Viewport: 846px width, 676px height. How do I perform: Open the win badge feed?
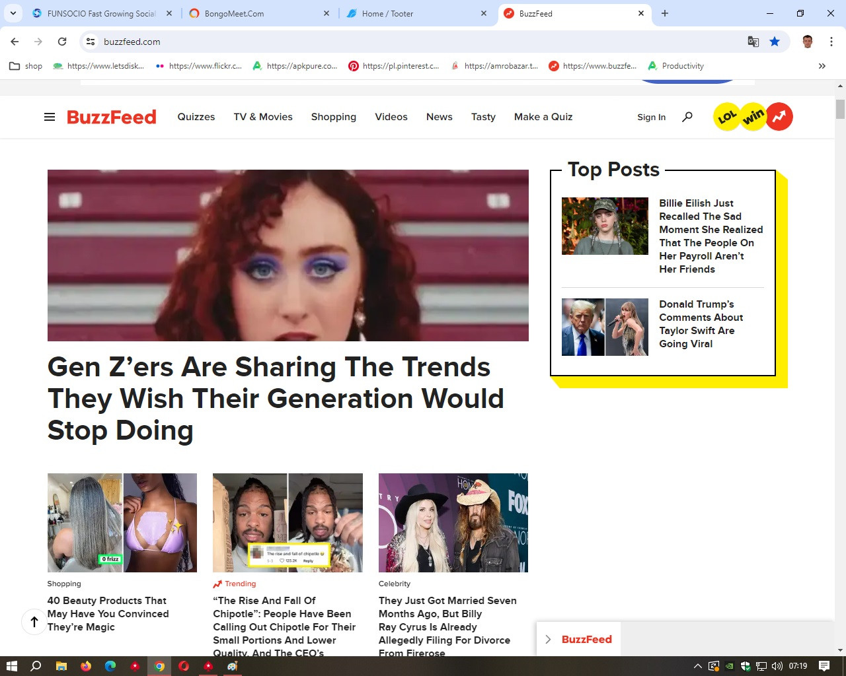point(753,117)
